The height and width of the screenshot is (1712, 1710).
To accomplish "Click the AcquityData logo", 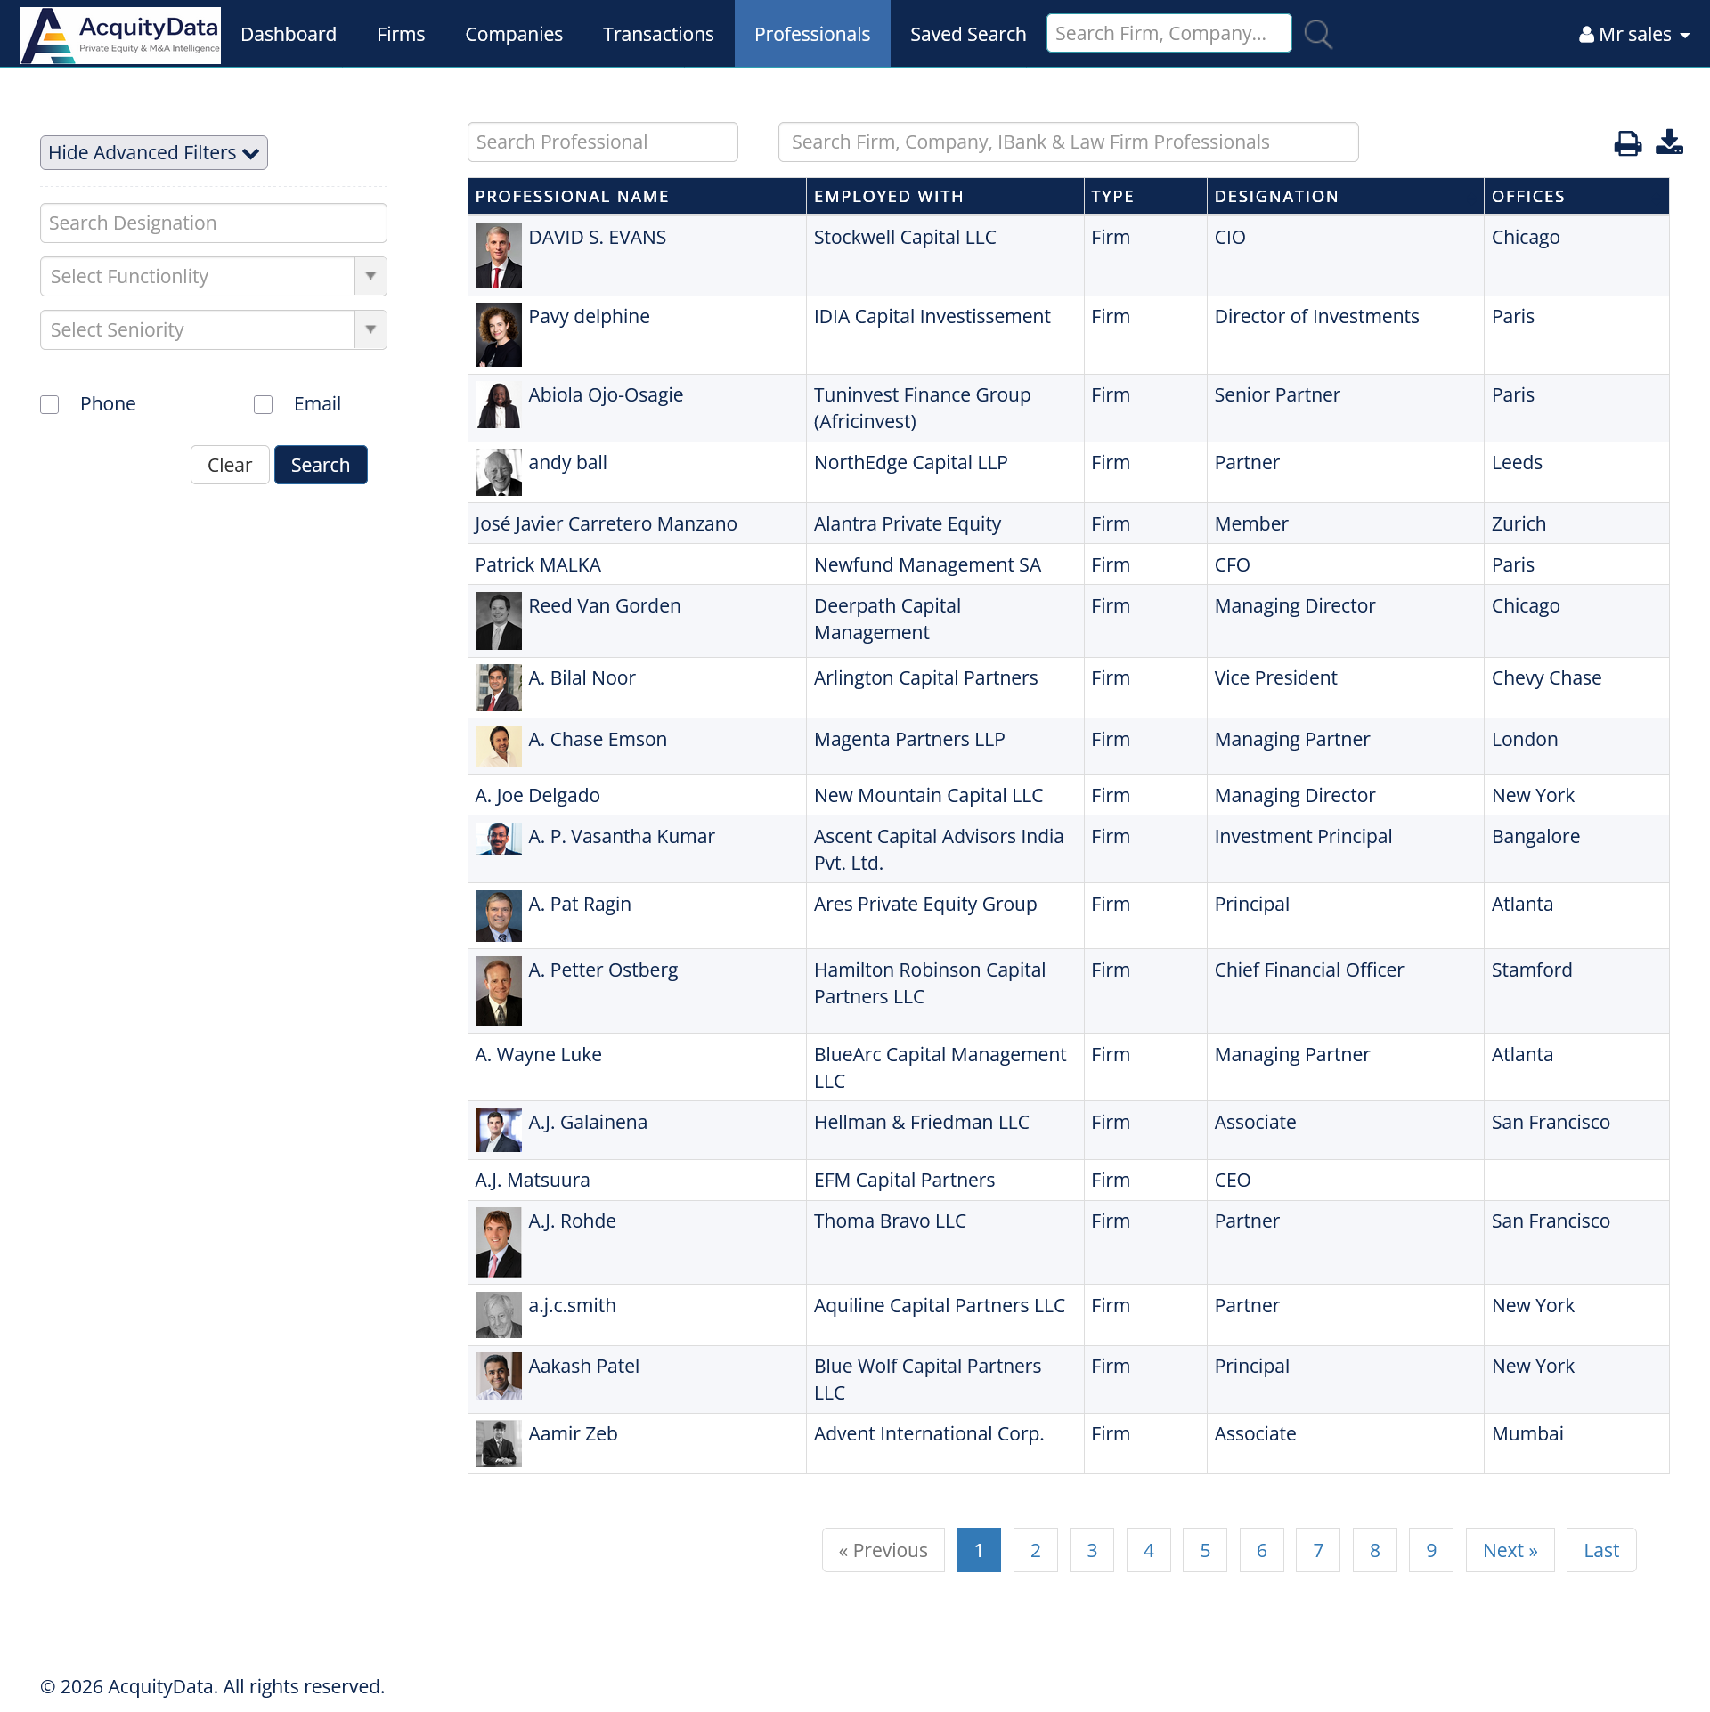I will pyautogui.click(x=121, y=35).
